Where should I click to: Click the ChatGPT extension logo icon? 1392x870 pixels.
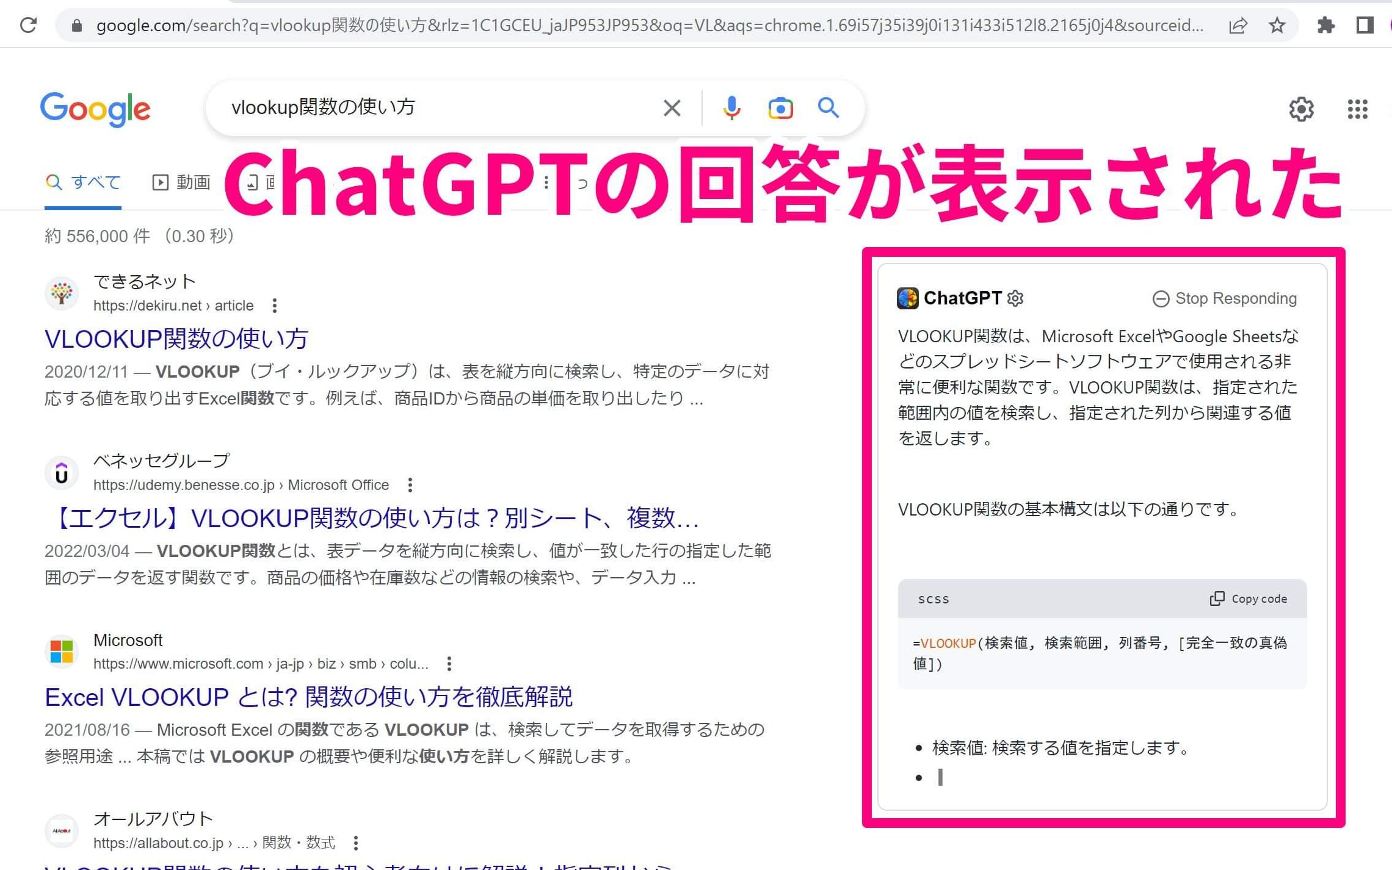pyautogui.click(x=907, y=298)
